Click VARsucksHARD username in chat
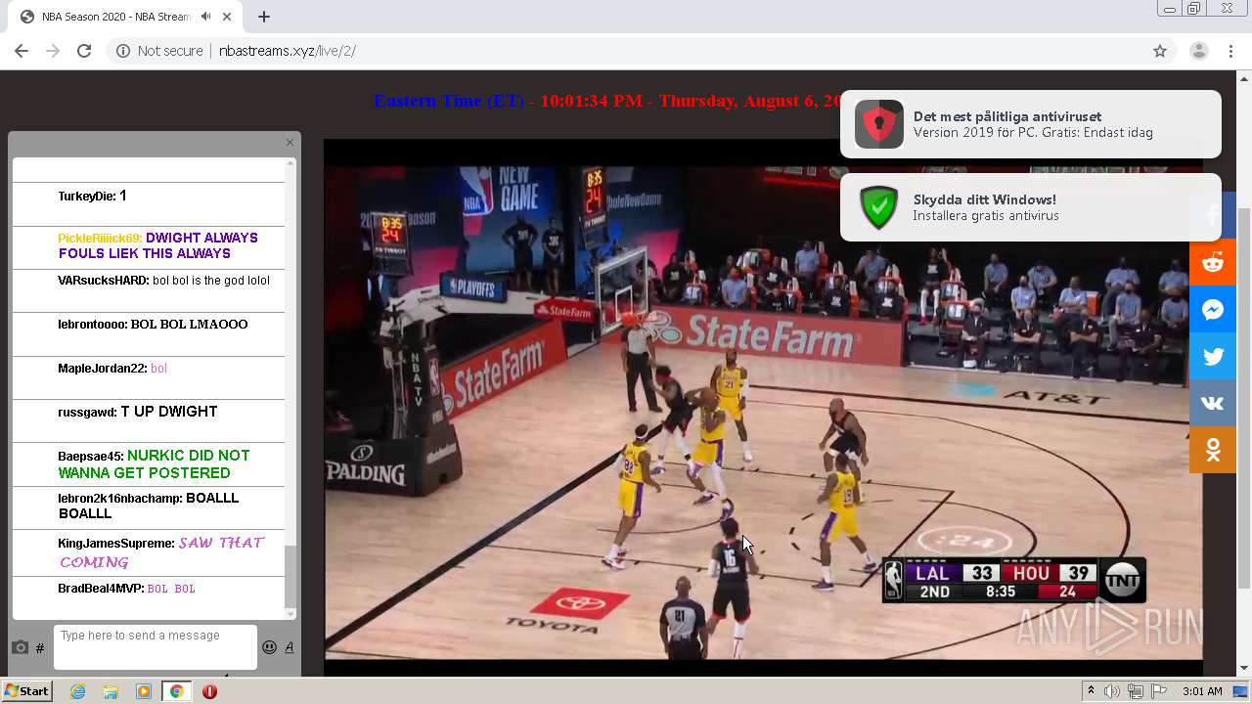This screenshot has width=1252, height=704. tap(102, 281)
